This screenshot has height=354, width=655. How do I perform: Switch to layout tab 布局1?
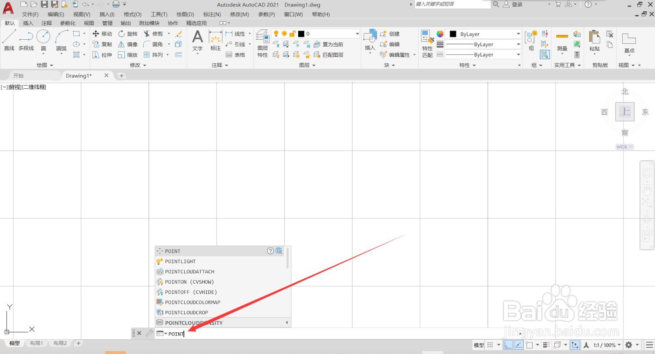(36, 343)
